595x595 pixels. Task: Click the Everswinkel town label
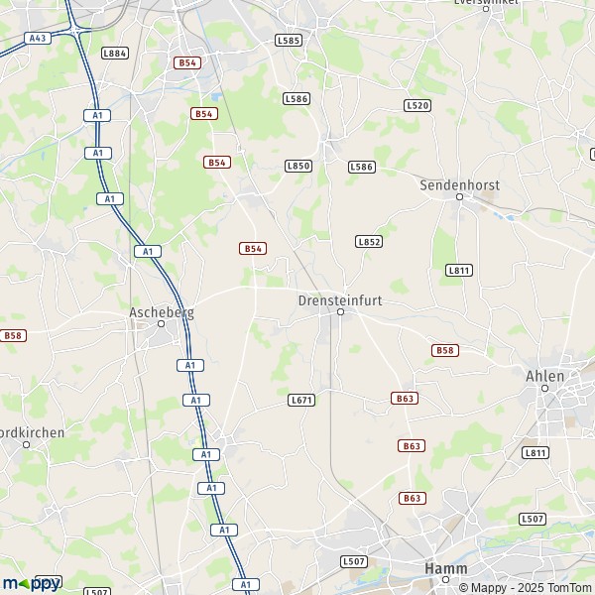pos(486,2)
